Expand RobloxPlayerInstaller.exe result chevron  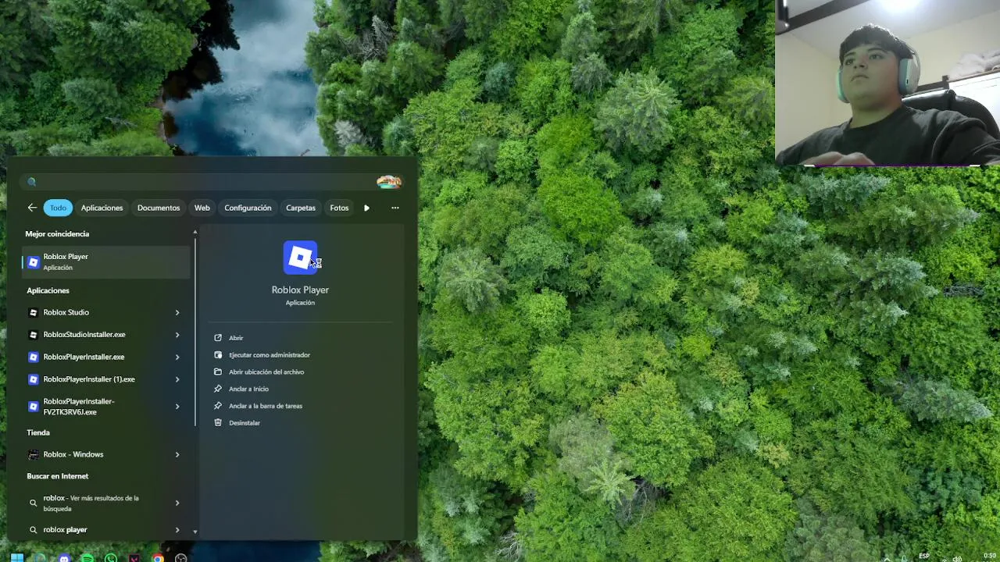(x=177, y=357)
